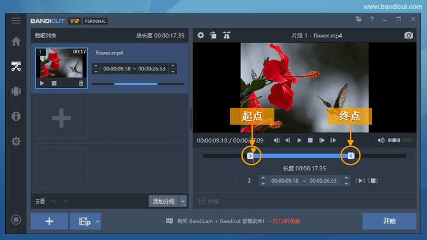Take a snapshot with the camera icon
The image size is (427, 240).
pyautogui.click(x=408, y=35)
